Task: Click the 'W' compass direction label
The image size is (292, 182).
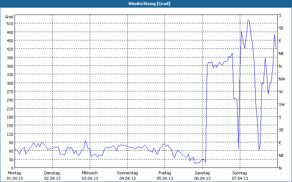Action: click(x=281, y=92)
